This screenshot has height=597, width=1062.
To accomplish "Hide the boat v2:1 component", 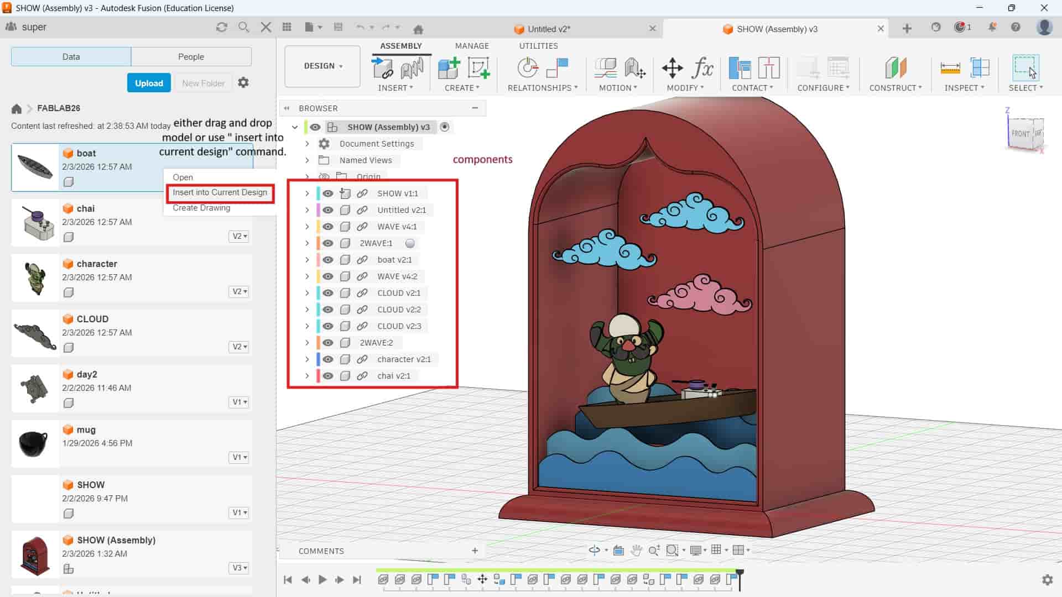I will click(328, 260).
